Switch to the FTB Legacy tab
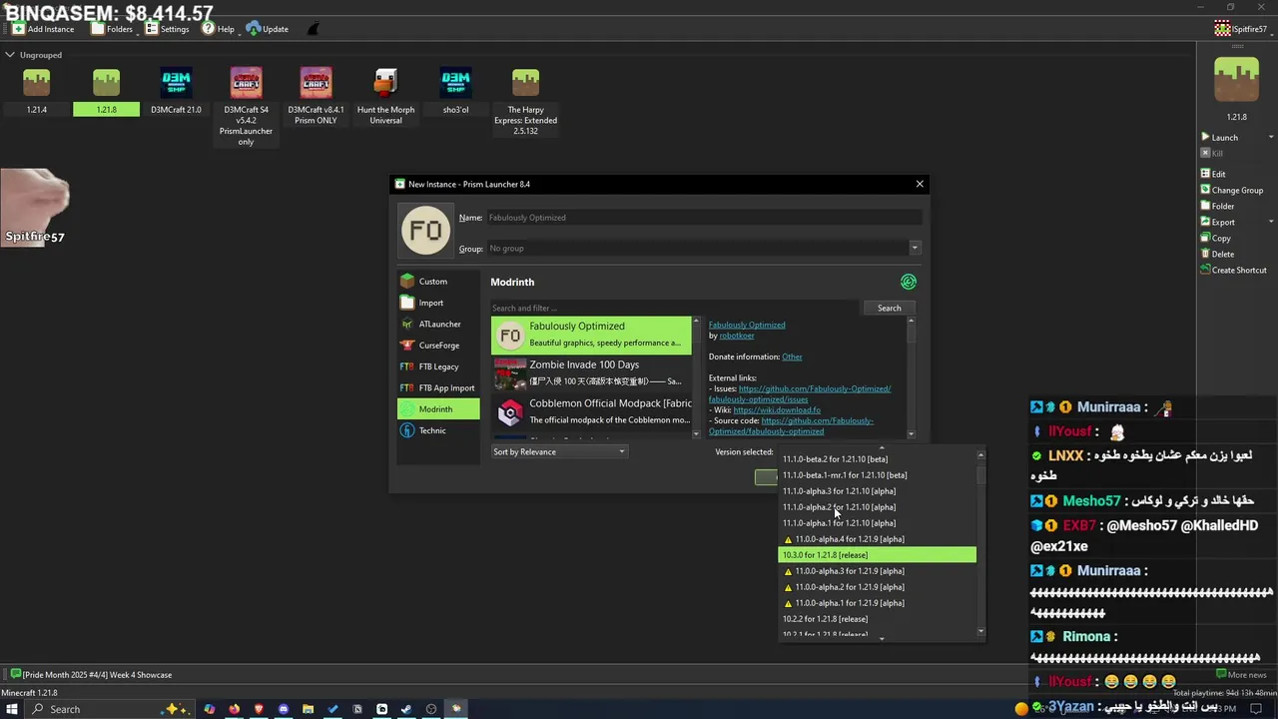The width and height of the screenshot is (1278, 719). click(x=438, y=366)
